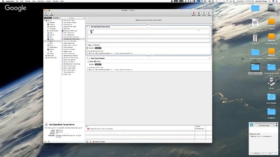Toggle Show this action when workflow runs, Play iTunes Playlist
This screenshot has width=280, height=157.
88,70
